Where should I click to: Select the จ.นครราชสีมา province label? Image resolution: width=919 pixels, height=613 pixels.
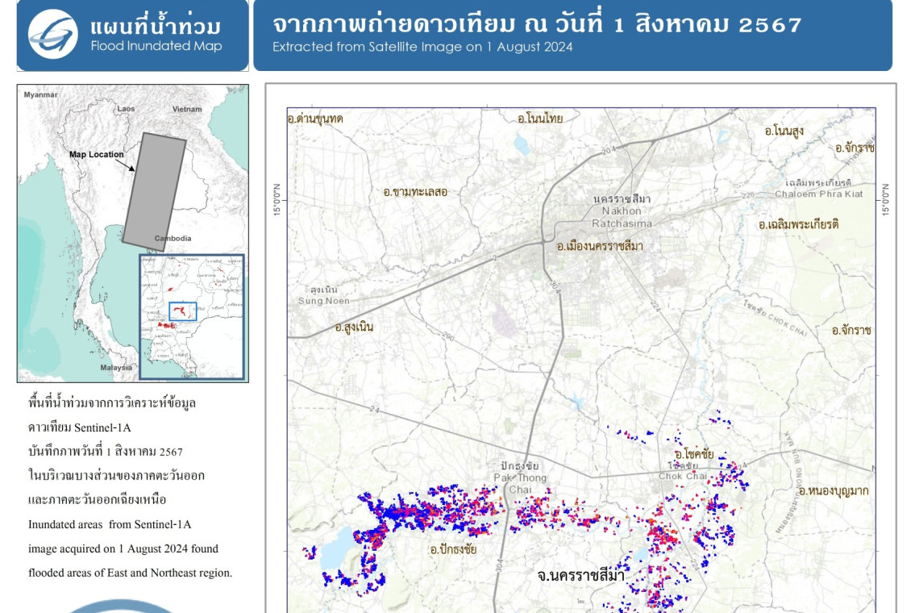(x=580, y=575)
